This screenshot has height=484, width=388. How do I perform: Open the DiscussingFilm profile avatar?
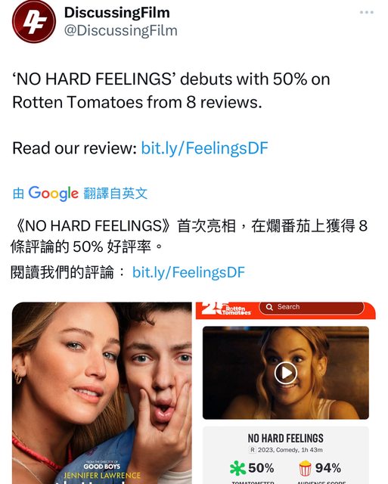tap(34, 21)
